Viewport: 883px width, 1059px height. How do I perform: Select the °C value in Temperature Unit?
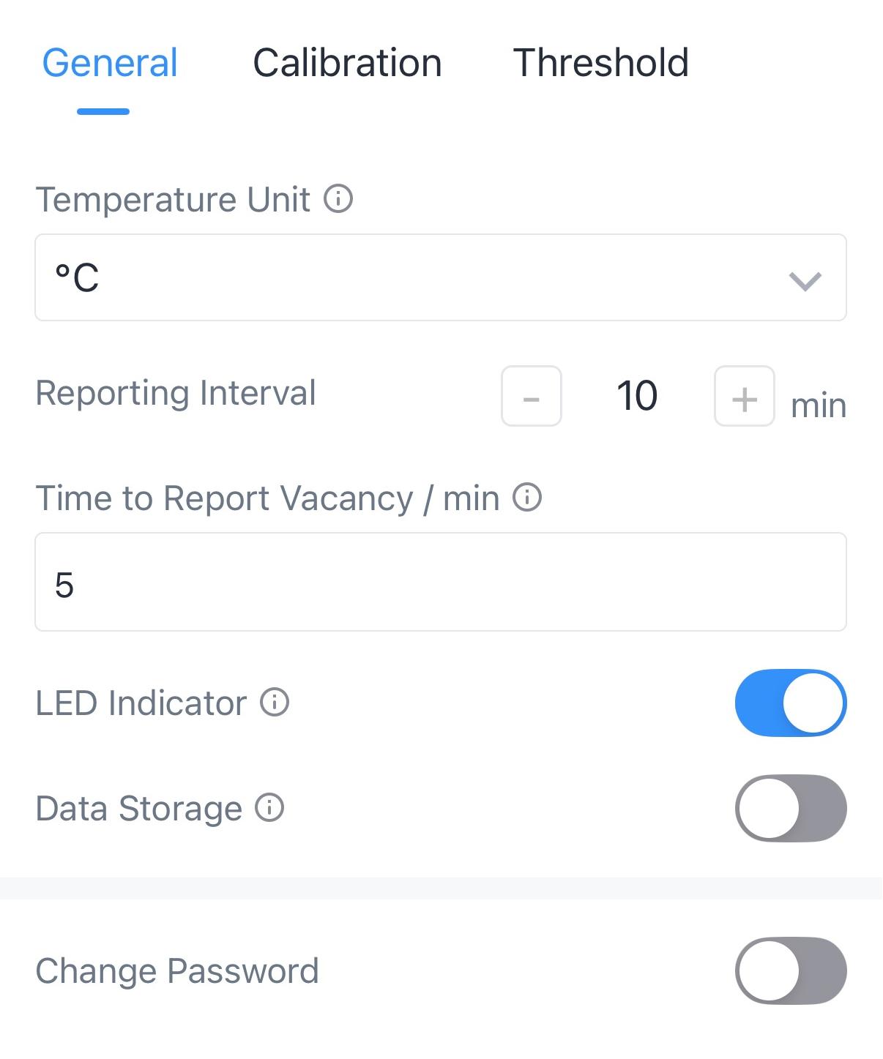click(x=78, y=278)
